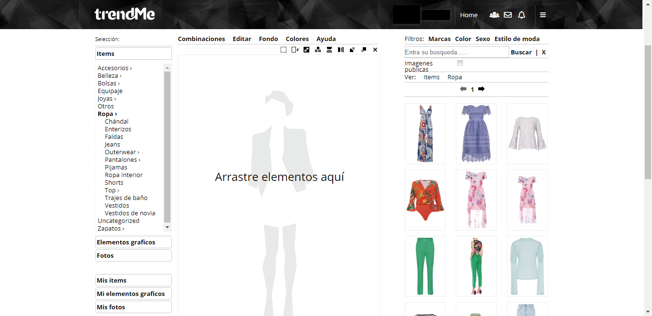652x316 pixels.
Task: Switch to the Fondo tab
Action: 268,39
